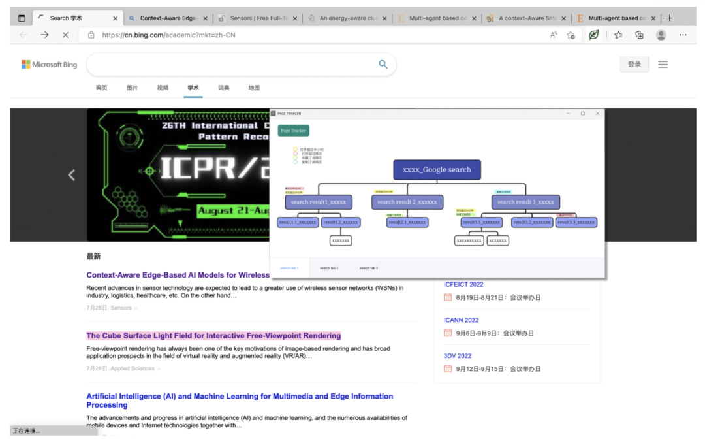The width and height of the screenshot is (705, 441).
Task: Open the browser ellipsis settings menu
Action: coord(683,35)
